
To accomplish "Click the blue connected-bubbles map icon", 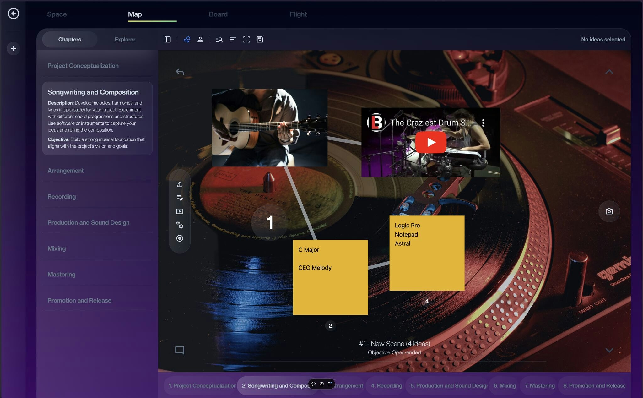I will tap(187, 40).
